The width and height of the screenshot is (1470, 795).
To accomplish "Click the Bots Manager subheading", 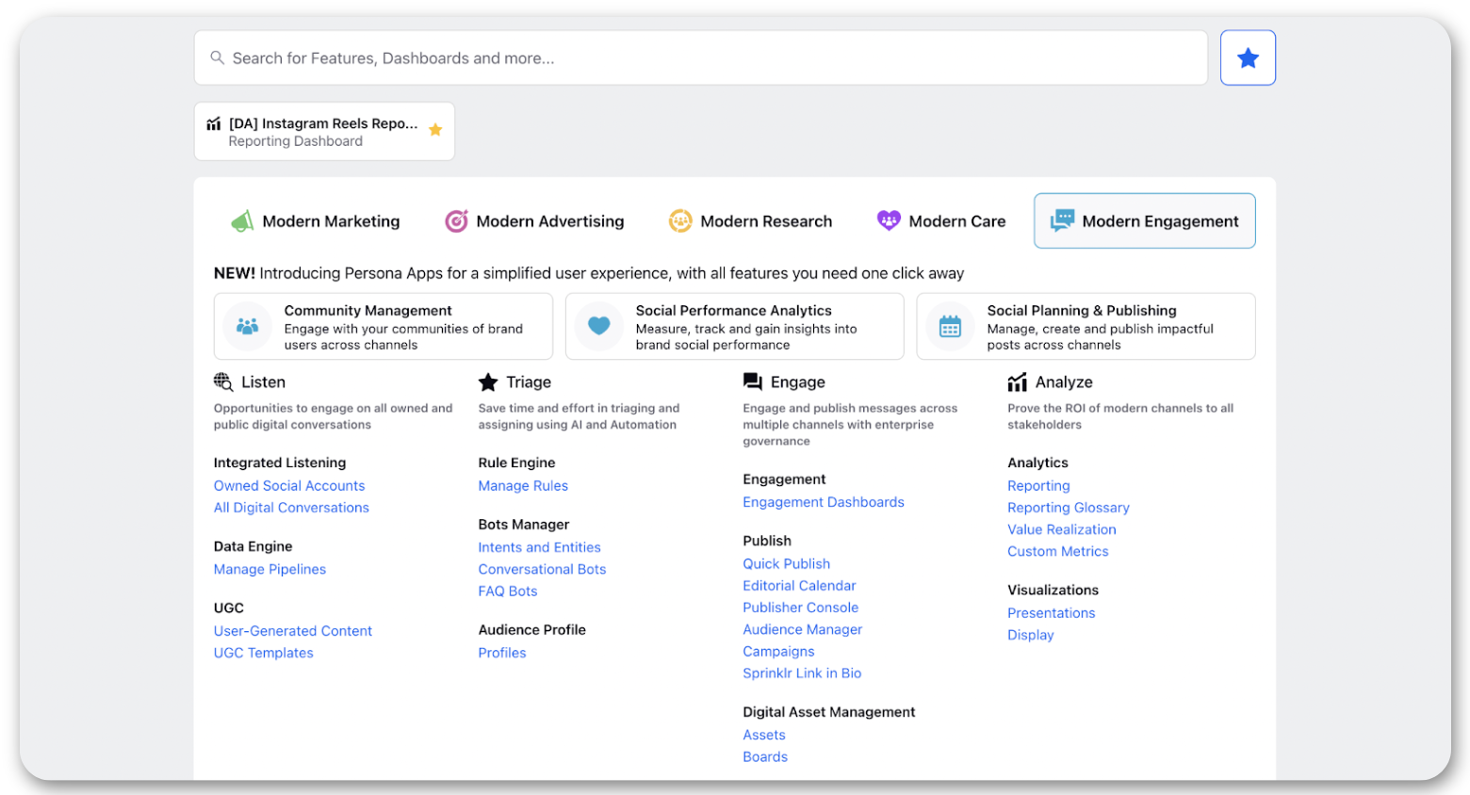I will pos(524,525).
